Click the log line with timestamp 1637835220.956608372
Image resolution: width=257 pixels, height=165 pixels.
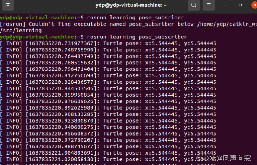[x=108, y=134]
